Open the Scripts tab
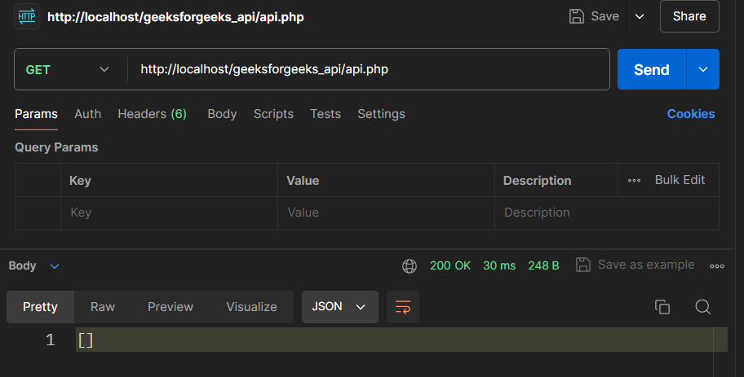This screenshot has width=744, height=377. point(273,114)
